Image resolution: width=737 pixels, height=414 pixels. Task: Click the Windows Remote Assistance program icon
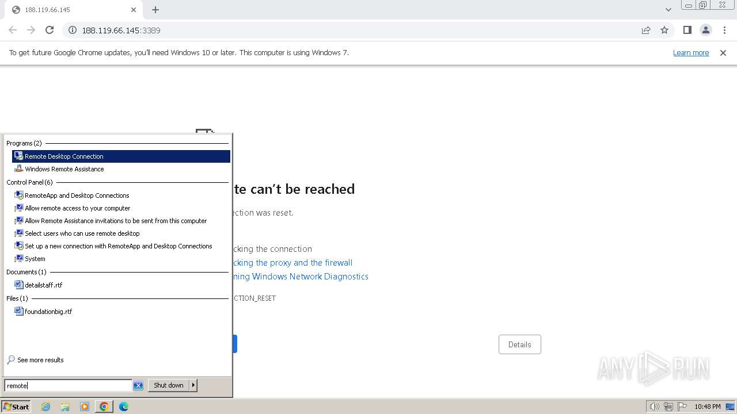click(19, 168)
